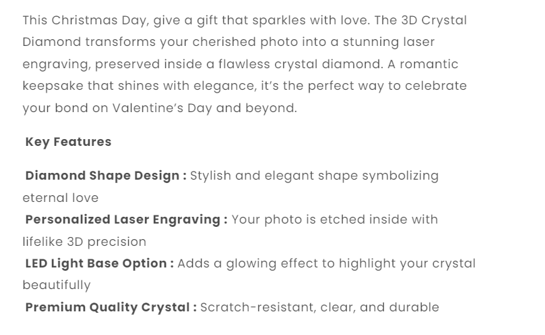Click "Scratch-resistant, clear, and durable" description
The image size is (545, 335).
[320, 307]
